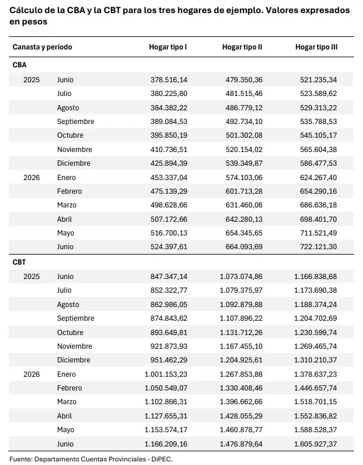This screenshot has height=465, width=363.
Task: Click value 378.516,14 for CBA Junio 2025
Action: click(x=169, y=80)
